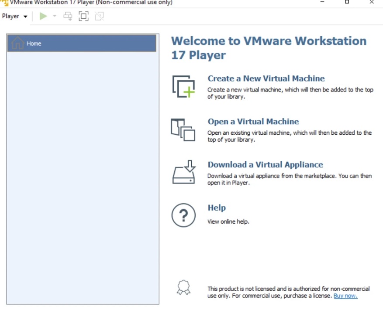This screenshot has width=383, height=310.
Task: Click the Create a New Virtual Machine icon
Action: click(x=183, y=86)
